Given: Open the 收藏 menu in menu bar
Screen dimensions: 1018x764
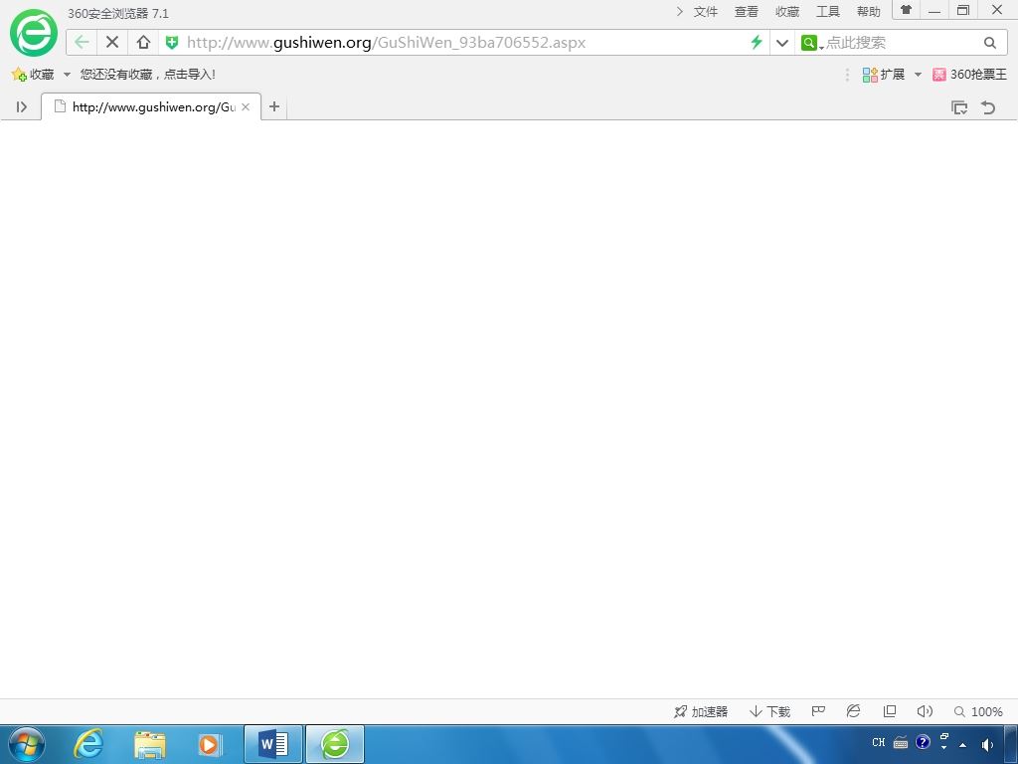Looking at the screenshot, I should [x=787, y=12].
